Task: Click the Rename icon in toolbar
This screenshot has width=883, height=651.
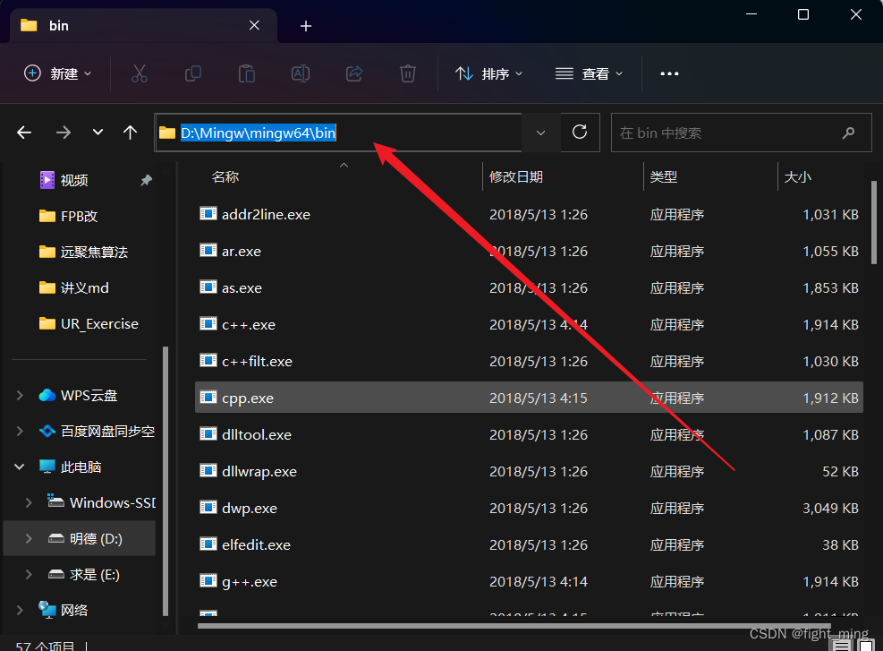Action: click(x=301, y=73)
